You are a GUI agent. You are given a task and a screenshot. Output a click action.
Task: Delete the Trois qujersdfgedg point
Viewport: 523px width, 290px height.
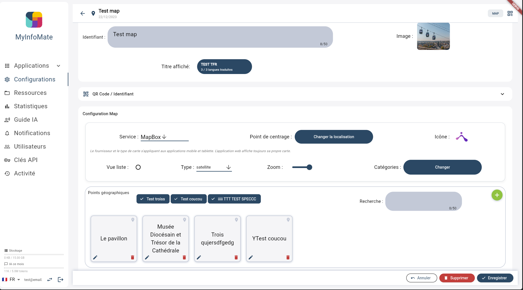point(236,257)
